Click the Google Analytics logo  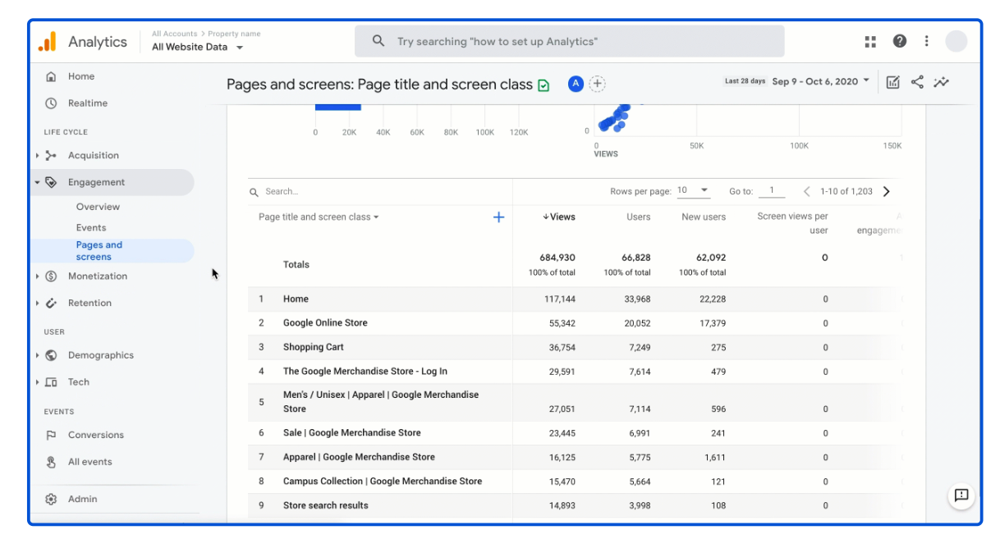(x=48, y=41)
